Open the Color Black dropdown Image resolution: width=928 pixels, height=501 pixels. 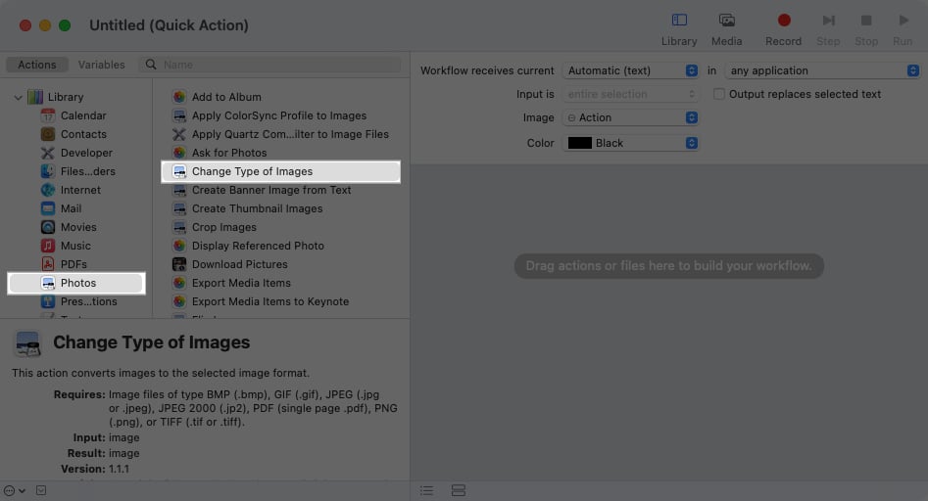(630, 143)
